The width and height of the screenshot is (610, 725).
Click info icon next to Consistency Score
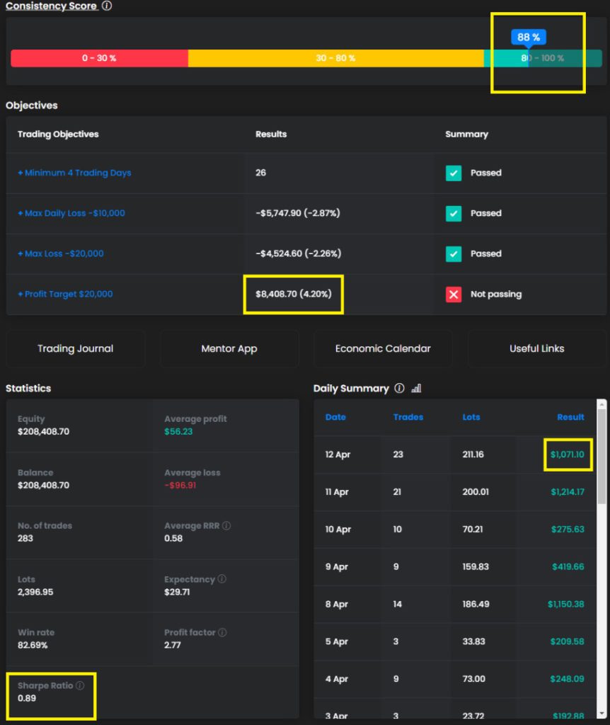point(107,6)
